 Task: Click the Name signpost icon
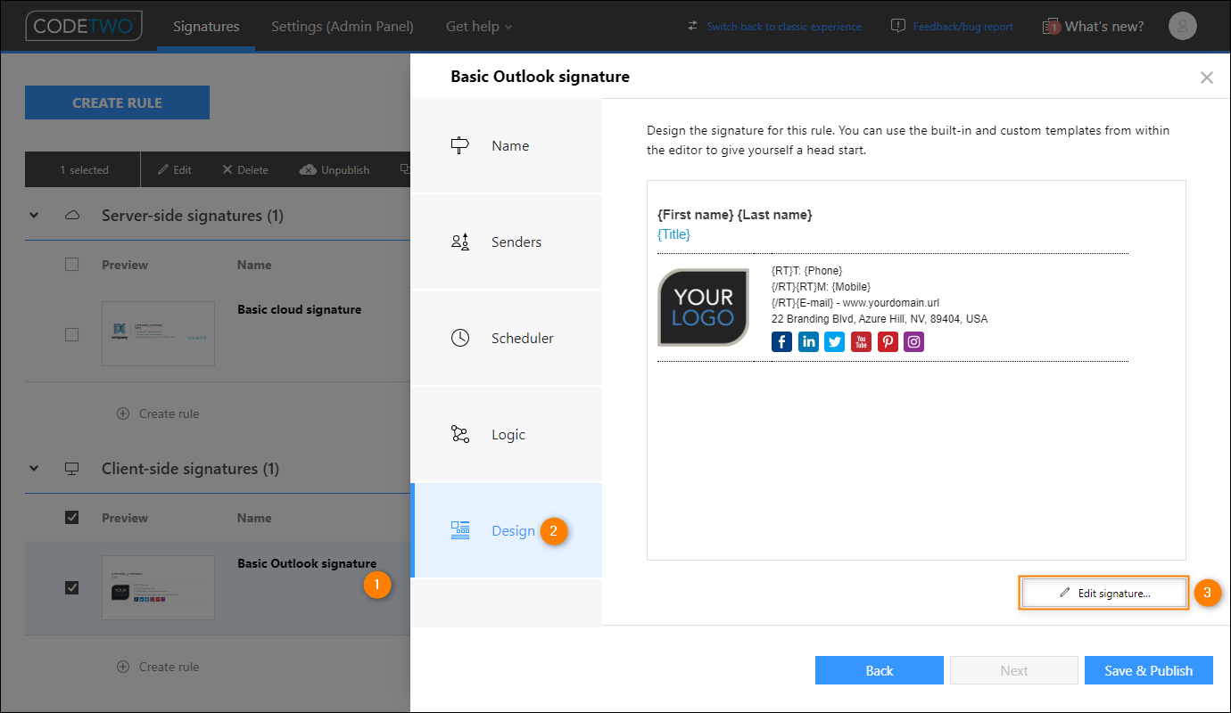(x=460, y=145)
